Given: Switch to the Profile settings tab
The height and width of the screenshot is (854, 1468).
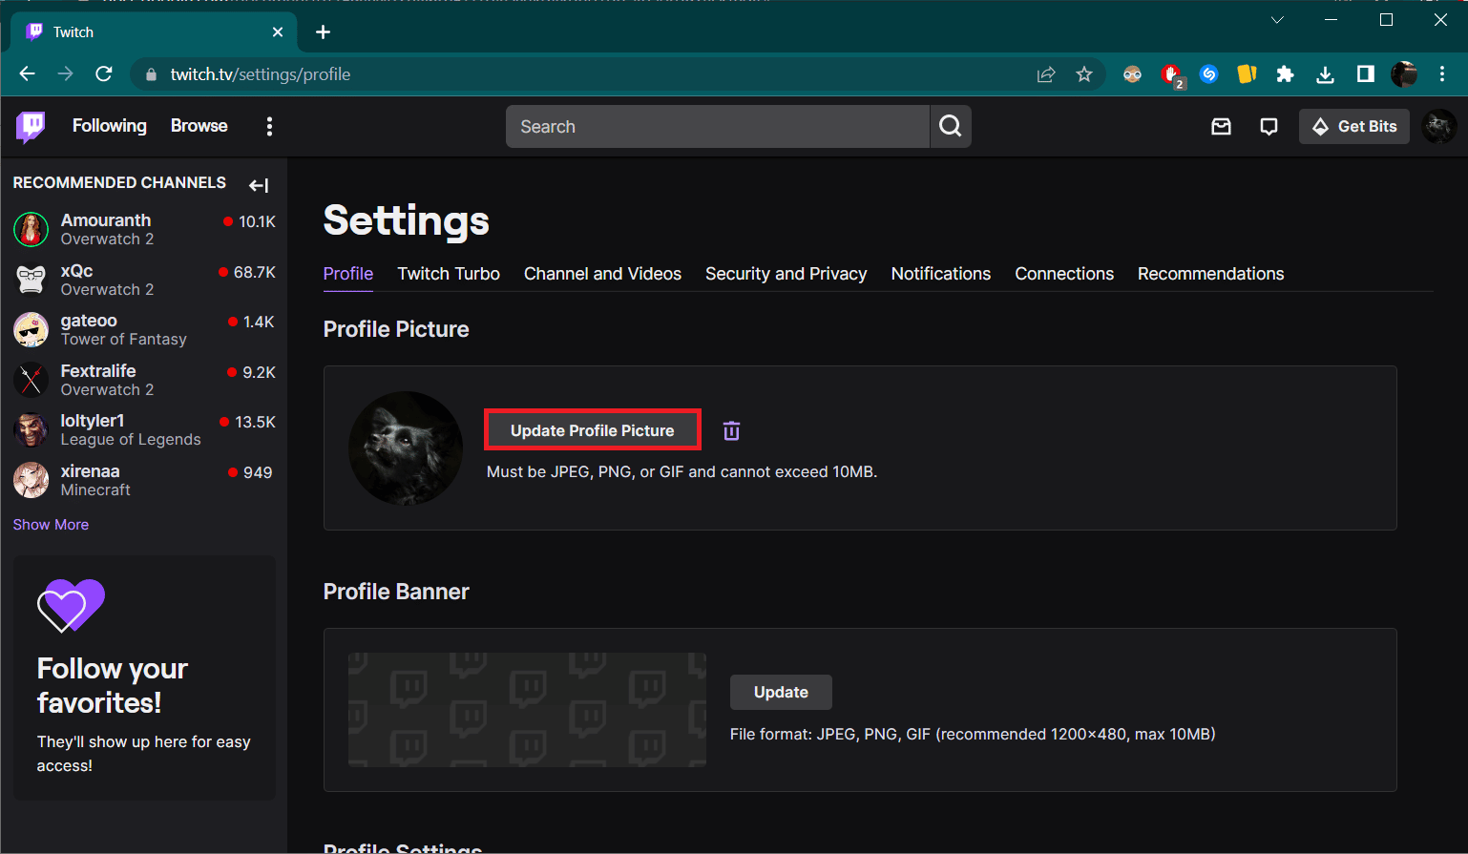Looking at the screenshot, I should (348, 274).
